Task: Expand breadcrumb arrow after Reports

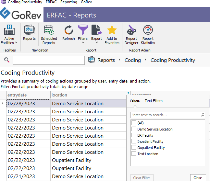Action: [x=119, y=60]
